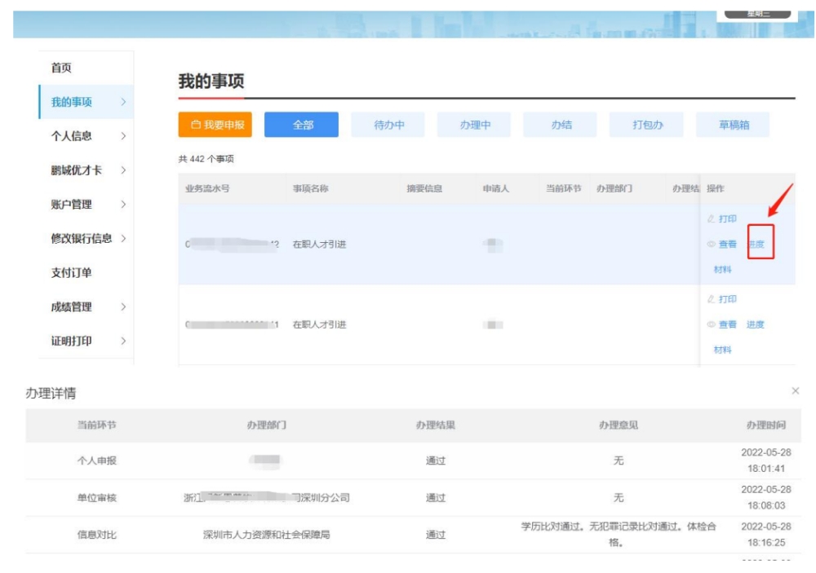Click timestamp 2022-05-28 18:08:03
Screen dimensions: 816x573
tap(766, 497)
